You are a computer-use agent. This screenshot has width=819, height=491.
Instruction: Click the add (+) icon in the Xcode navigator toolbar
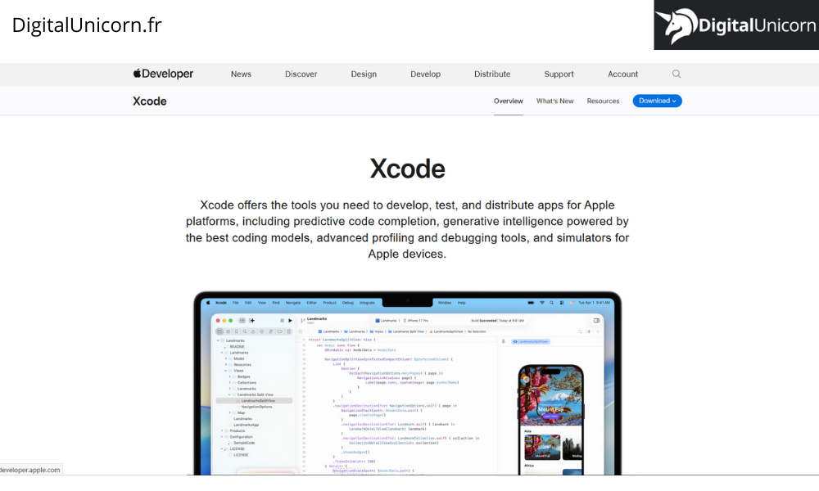click(251, 321)
